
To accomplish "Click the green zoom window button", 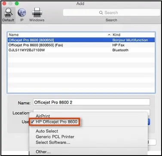I will click(17, 3).
